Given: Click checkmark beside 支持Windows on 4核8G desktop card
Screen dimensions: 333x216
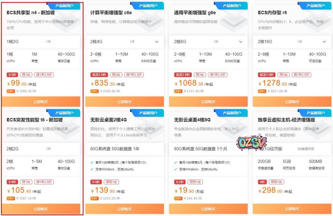Looking at the screenshot, I should coord(176,169).
